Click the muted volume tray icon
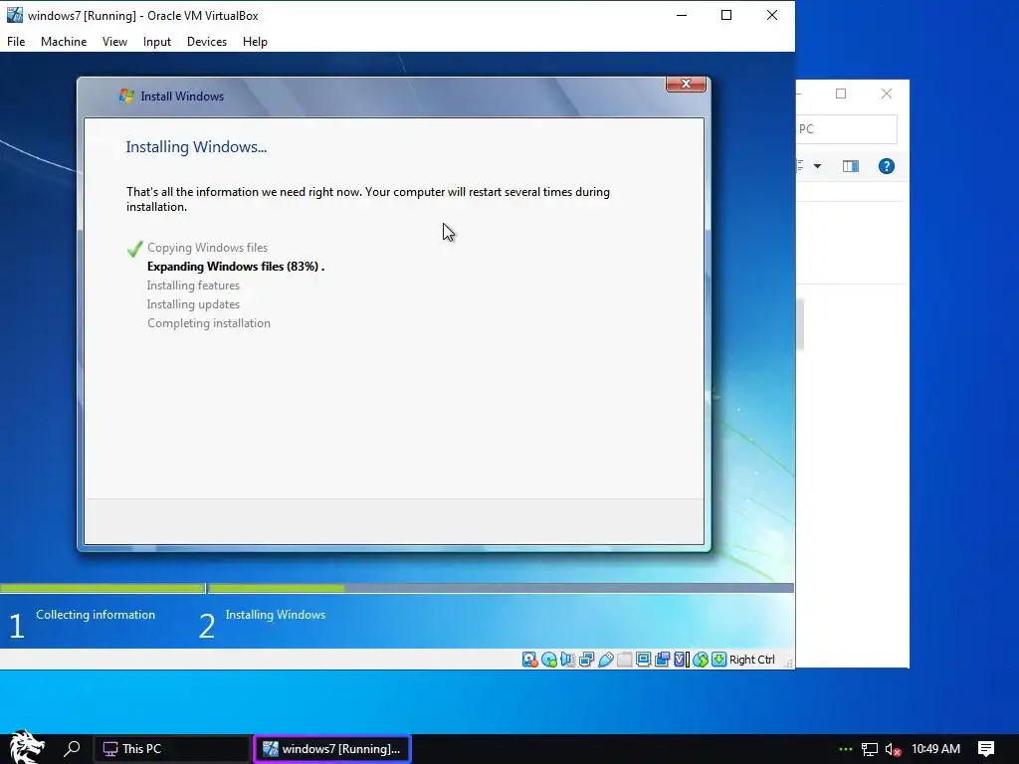The image size is (1019, 764). pos(893,749)
